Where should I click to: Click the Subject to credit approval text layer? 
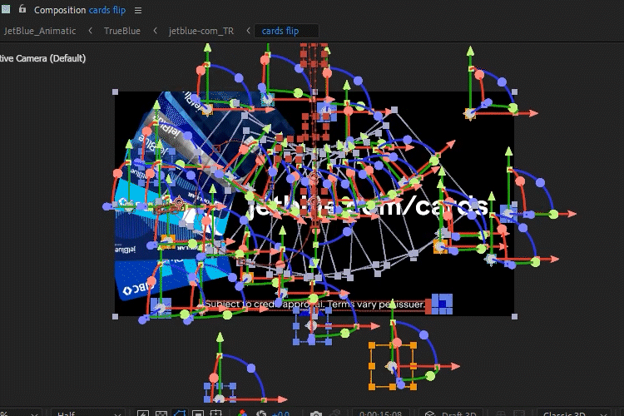click(314, 305)
